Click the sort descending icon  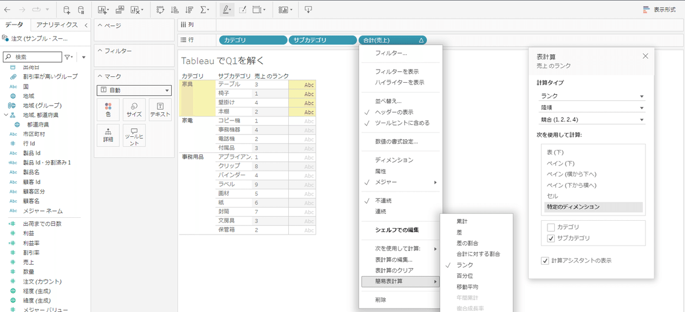point(190,10)
